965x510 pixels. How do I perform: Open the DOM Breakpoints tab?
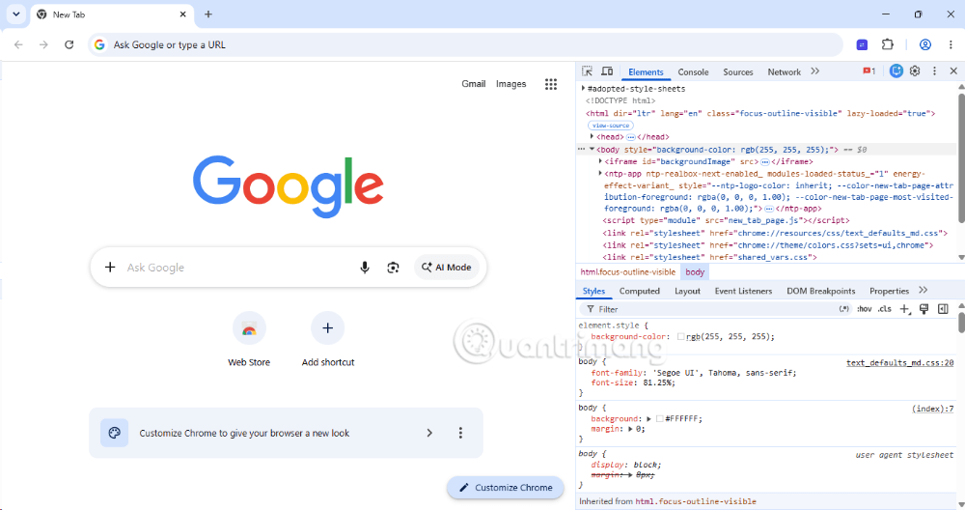click(x=820, y=291)
